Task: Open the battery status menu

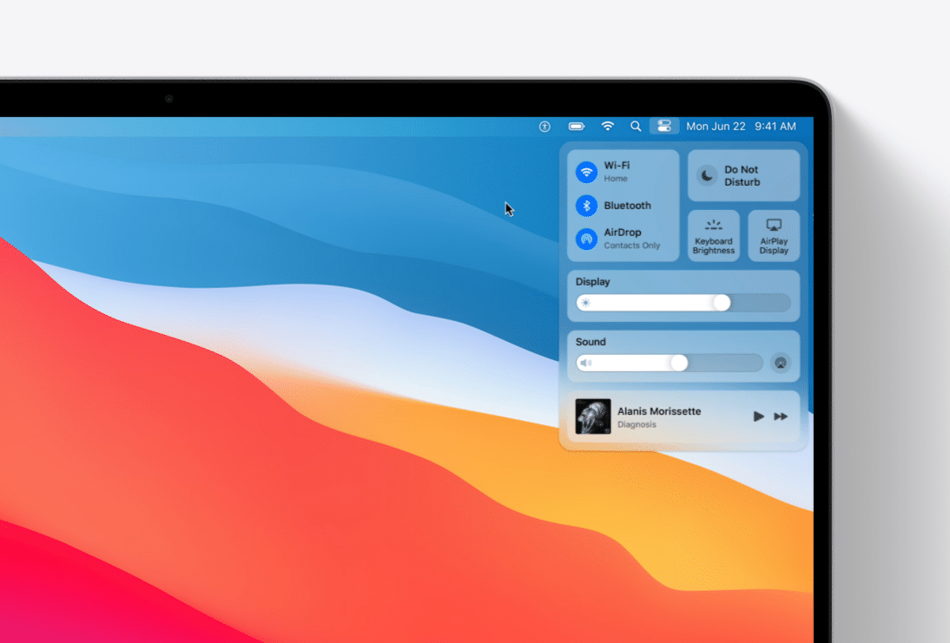Action: click(x=576, y=126)
